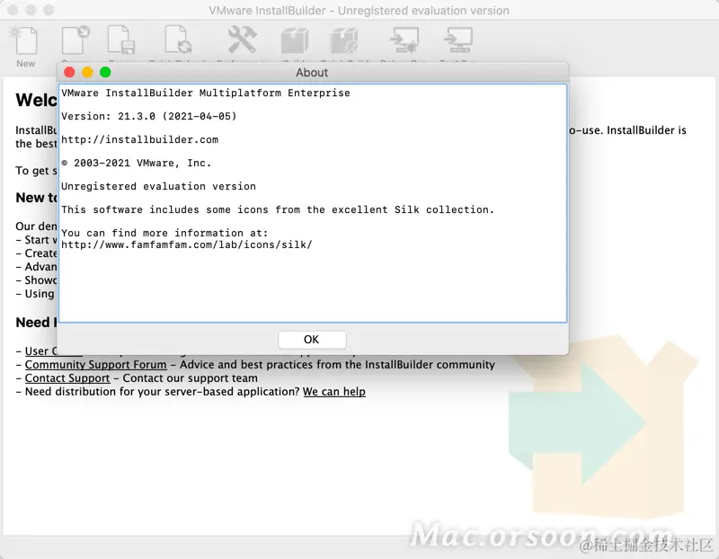Click the New project toolbar icon
719x559 pixels.
[x=26, y=41]
